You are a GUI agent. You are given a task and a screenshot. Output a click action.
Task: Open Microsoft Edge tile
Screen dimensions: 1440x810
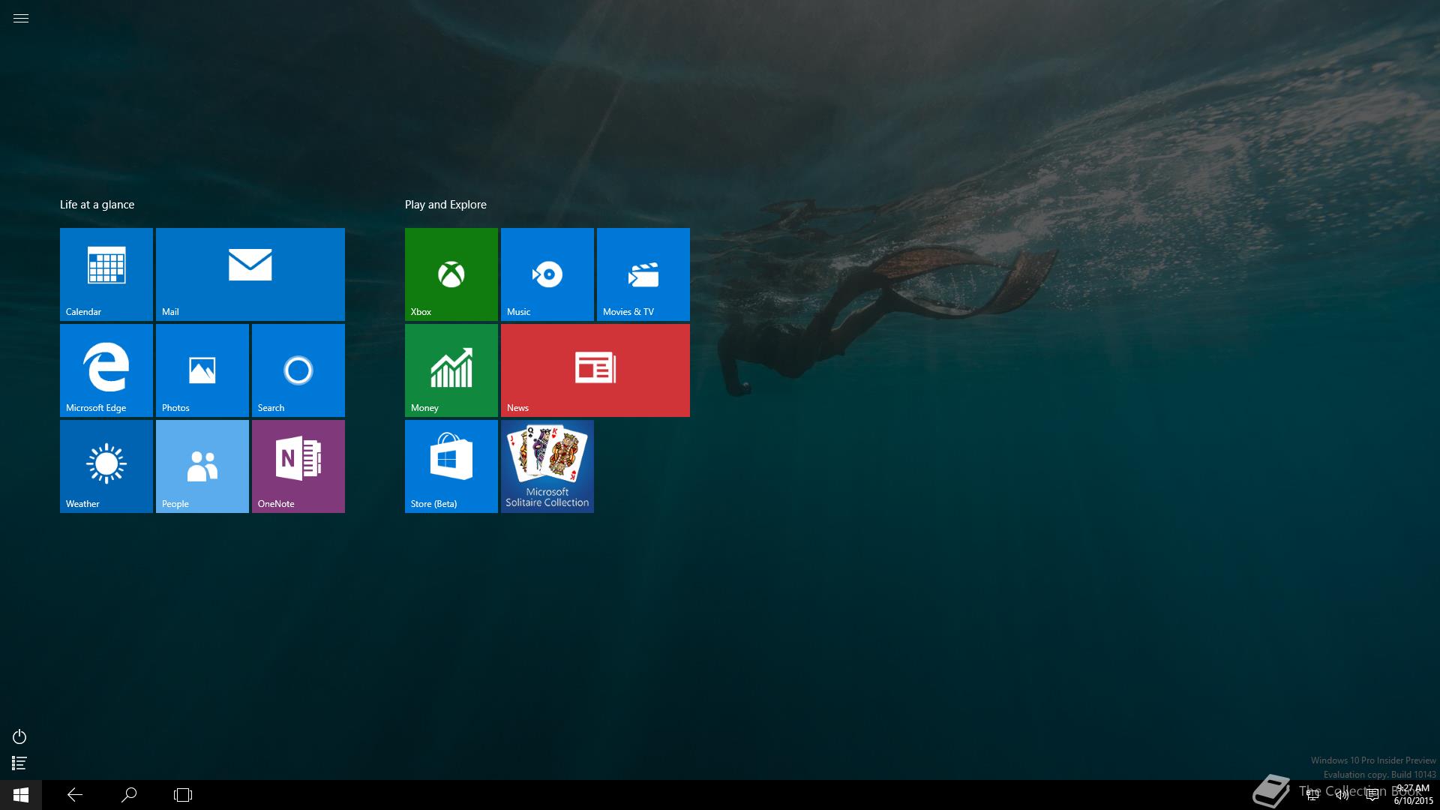click(x=106, y=370)
